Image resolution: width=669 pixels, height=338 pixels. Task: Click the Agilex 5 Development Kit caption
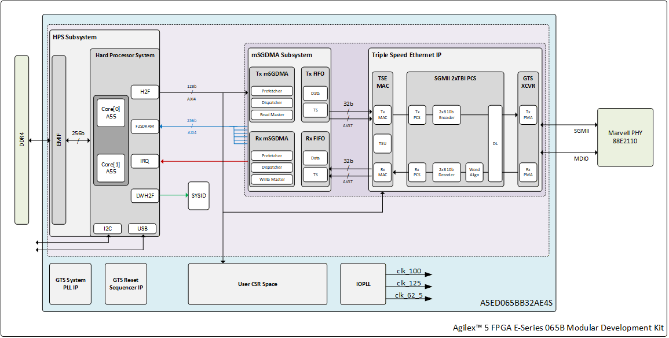[558, 328]
